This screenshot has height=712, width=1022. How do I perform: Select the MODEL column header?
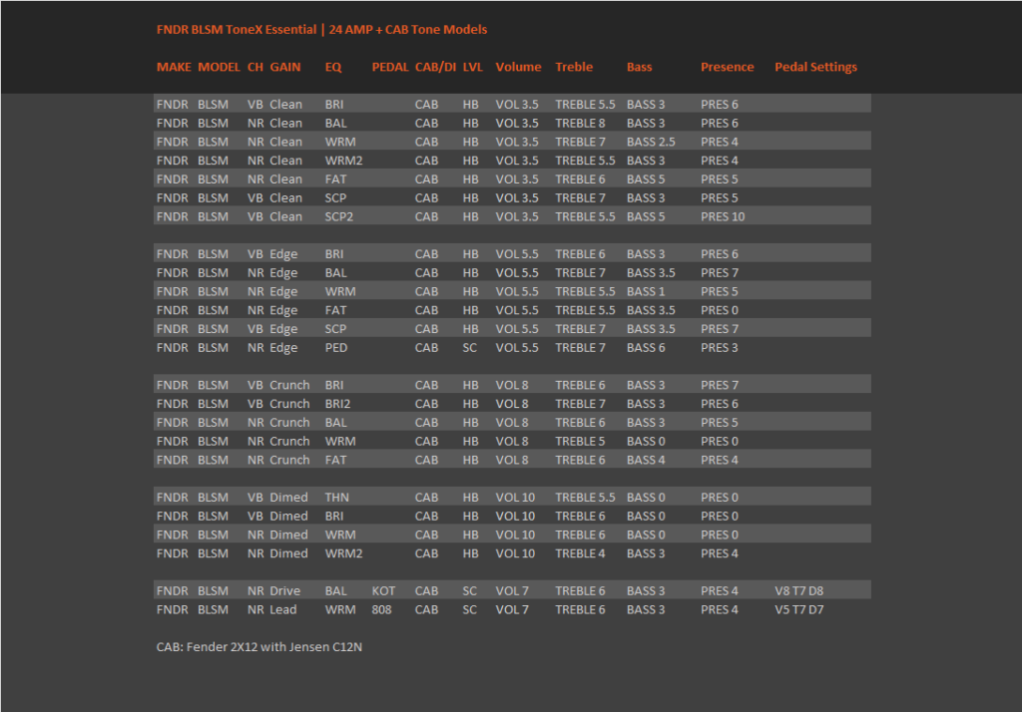click(219, 67)
